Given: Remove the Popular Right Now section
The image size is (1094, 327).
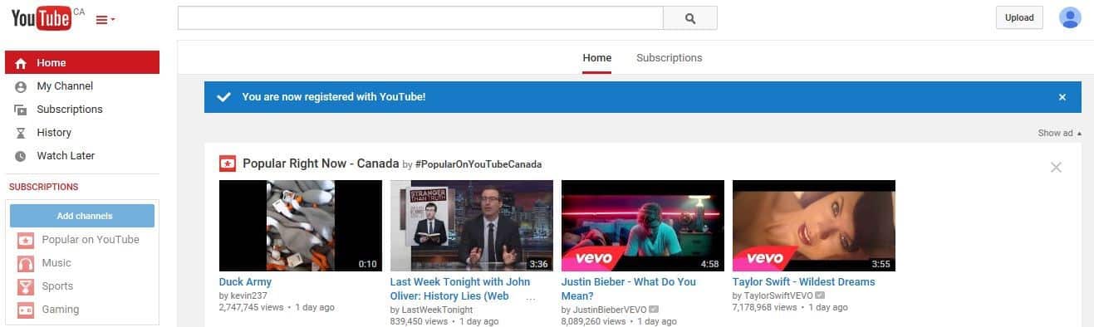Looking at the screenshot, I should 1056,167.
